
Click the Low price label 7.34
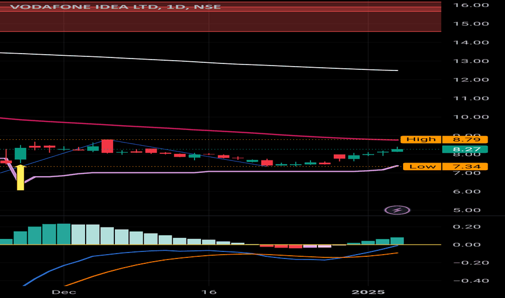click(x=465, y=166)
